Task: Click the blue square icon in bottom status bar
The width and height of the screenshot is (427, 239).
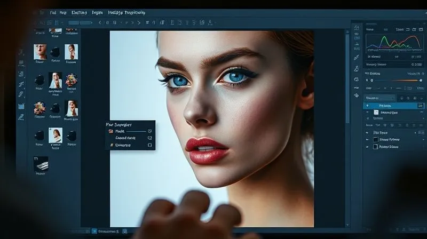Action: tap(94, 231)
